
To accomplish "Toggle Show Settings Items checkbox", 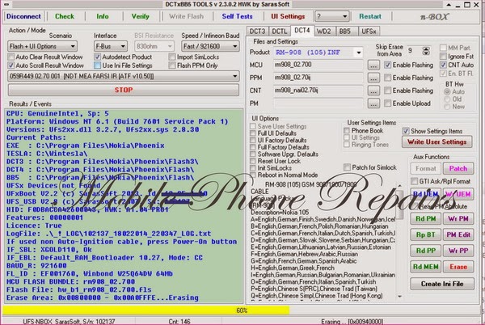I will (406, 131).
